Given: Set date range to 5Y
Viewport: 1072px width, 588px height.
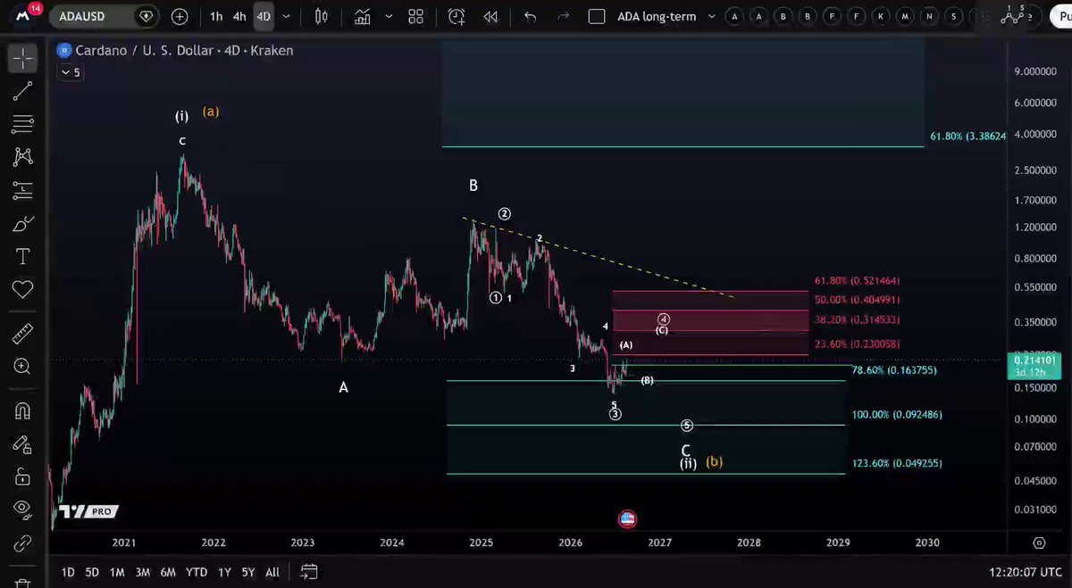Looking at the screenshot, I should pyautogui.click(x=248, y=572).
